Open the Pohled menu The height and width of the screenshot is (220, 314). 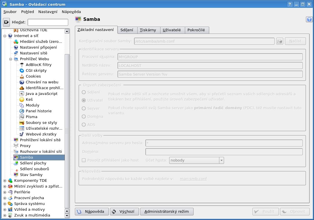tap(28, 12)
